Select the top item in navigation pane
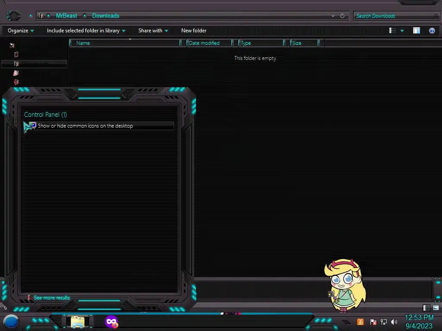The image size is (442, 331). tap(25, 46)
